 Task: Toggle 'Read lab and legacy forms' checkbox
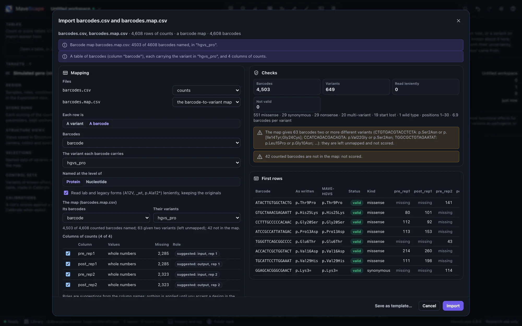click(66, 193)
